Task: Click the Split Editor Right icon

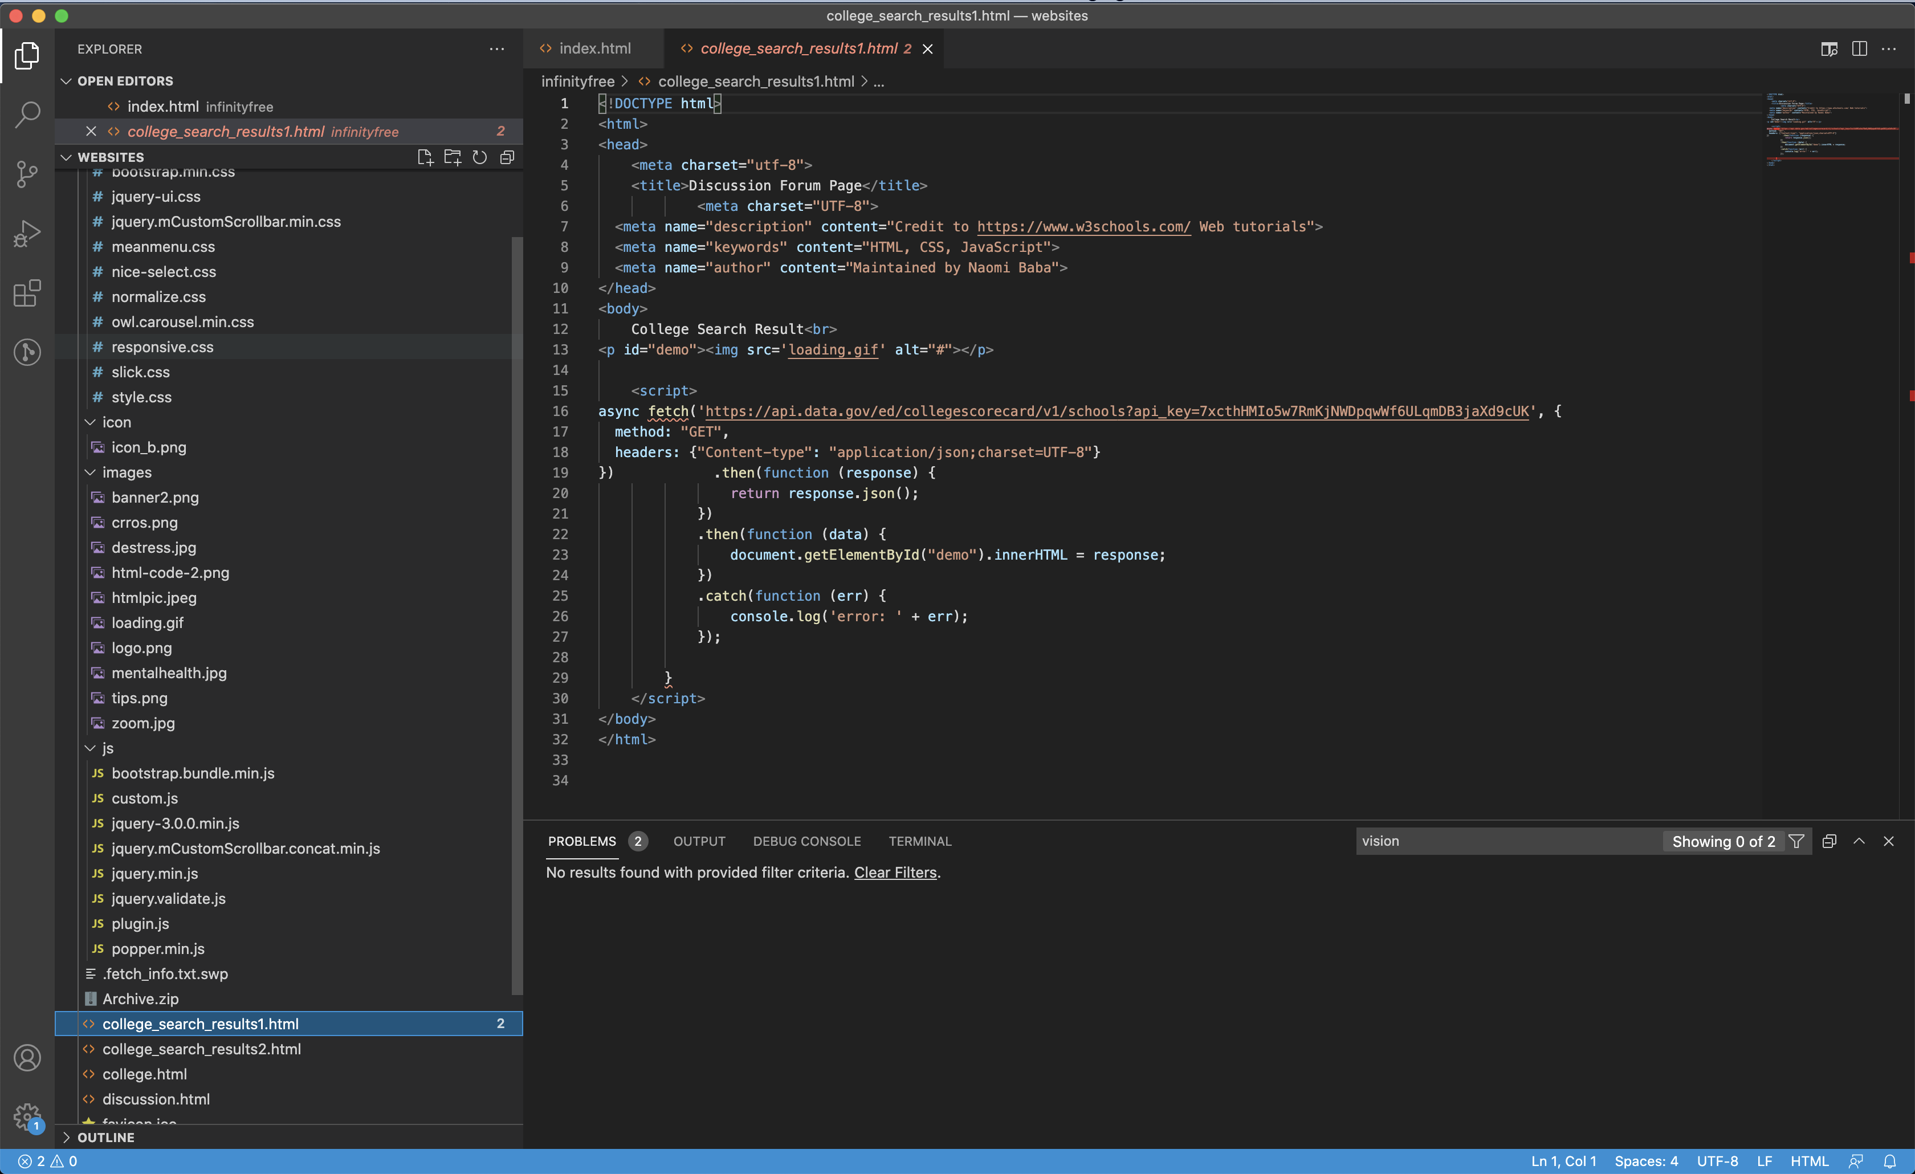Action: [x=1859, y=48]
